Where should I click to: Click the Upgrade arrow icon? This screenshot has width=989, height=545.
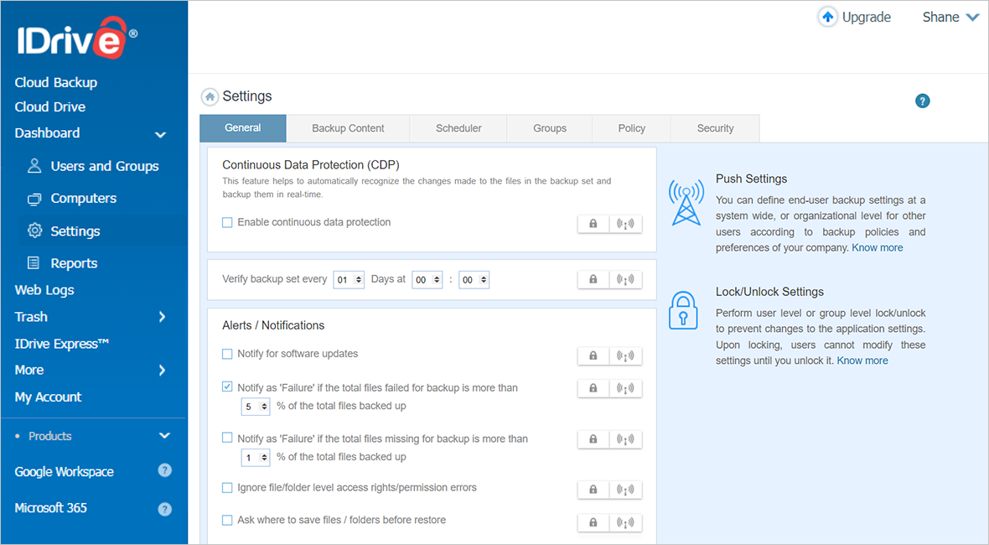pyautogui.click(x=828, y=18)
